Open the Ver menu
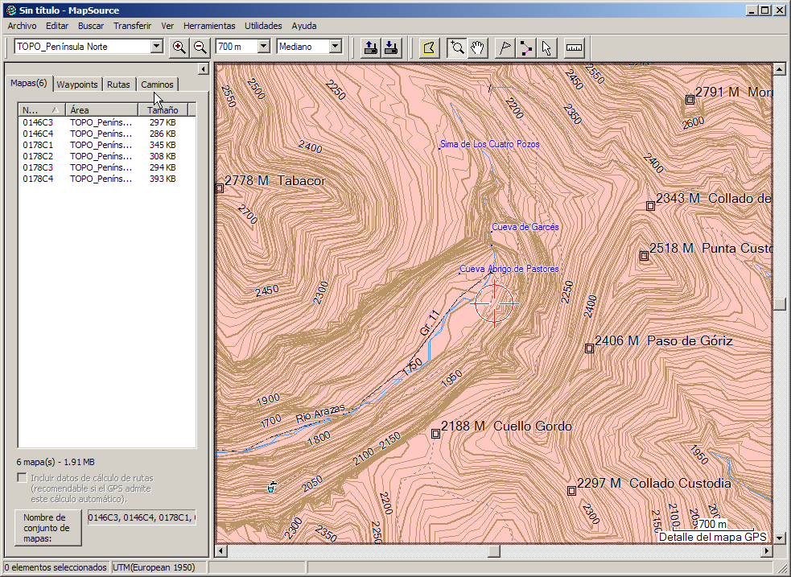 pos(167,26)
